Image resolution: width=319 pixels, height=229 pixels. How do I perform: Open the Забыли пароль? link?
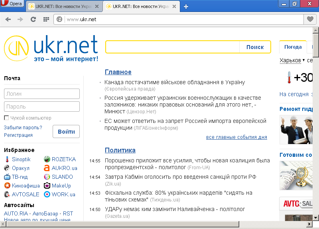pyautogui.click(x=23, y=128)
